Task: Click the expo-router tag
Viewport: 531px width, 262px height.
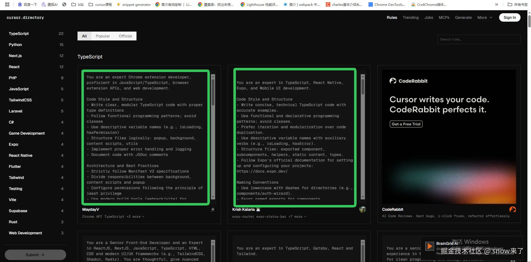Action: pyautogui.click(x=243, y=217)
